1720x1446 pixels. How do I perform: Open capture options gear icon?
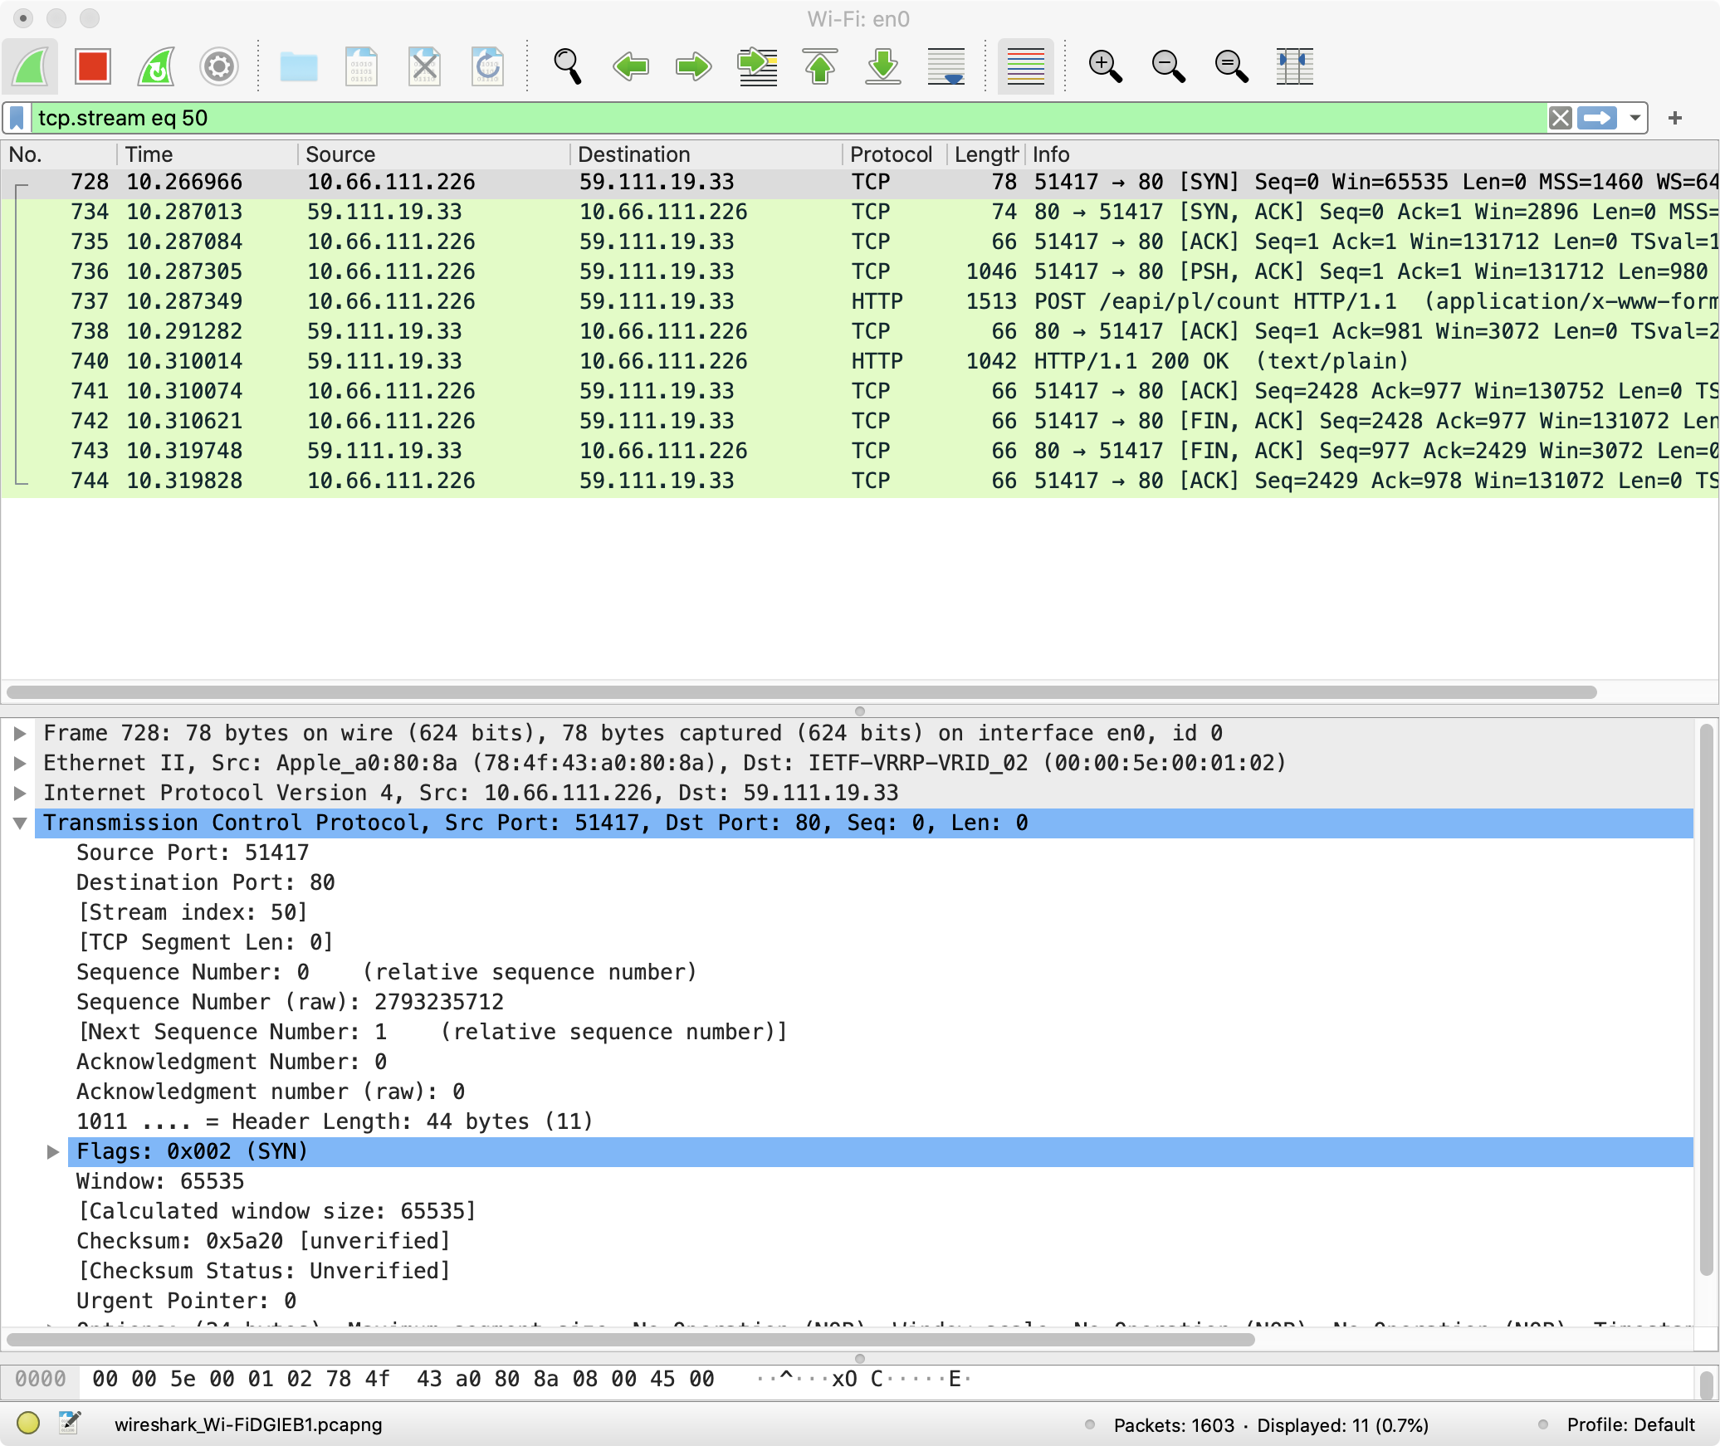tap(219, 66)
